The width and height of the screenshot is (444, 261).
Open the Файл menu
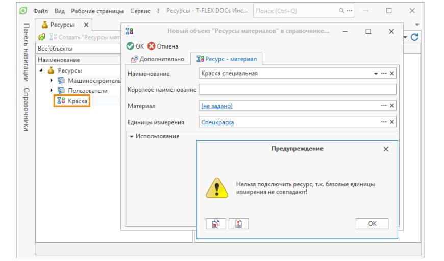click(x=40, y=11)
